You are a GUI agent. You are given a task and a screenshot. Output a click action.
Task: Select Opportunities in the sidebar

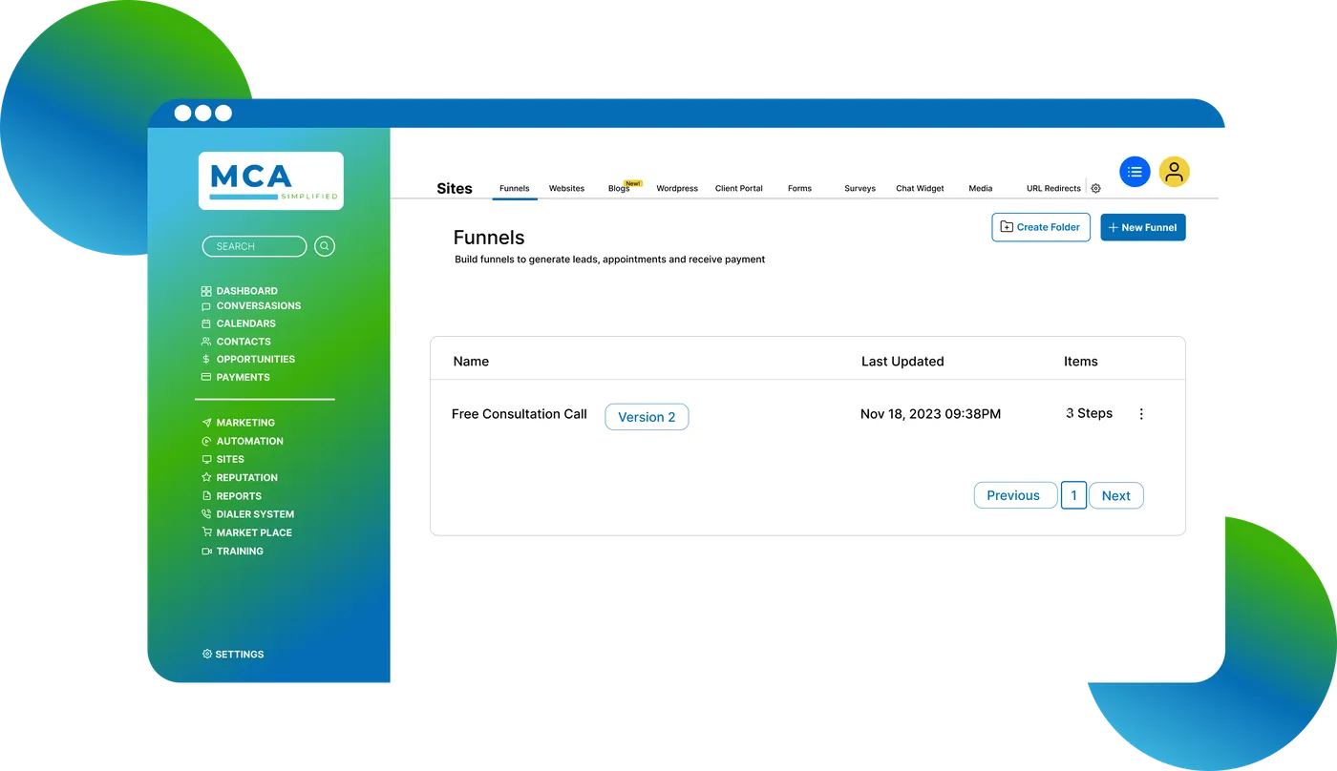tap(247, 360)
